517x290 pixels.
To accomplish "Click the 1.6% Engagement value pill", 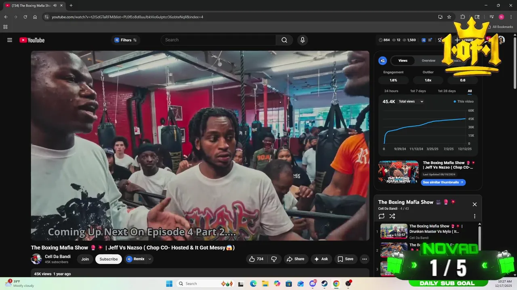I will point(393,80).
